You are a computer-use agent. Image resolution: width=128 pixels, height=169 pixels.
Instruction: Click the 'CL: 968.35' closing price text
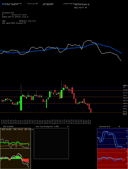click(48, 5)
